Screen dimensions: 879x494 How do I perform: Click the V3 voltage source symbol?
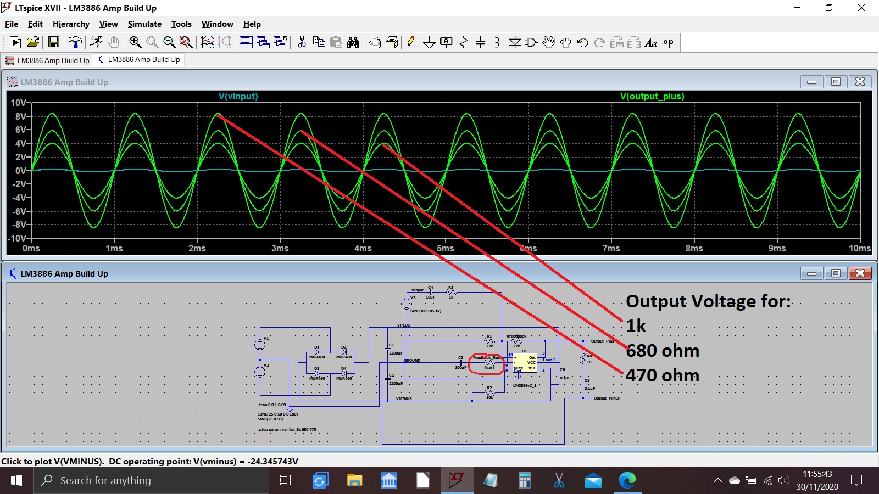coord(407,304)
